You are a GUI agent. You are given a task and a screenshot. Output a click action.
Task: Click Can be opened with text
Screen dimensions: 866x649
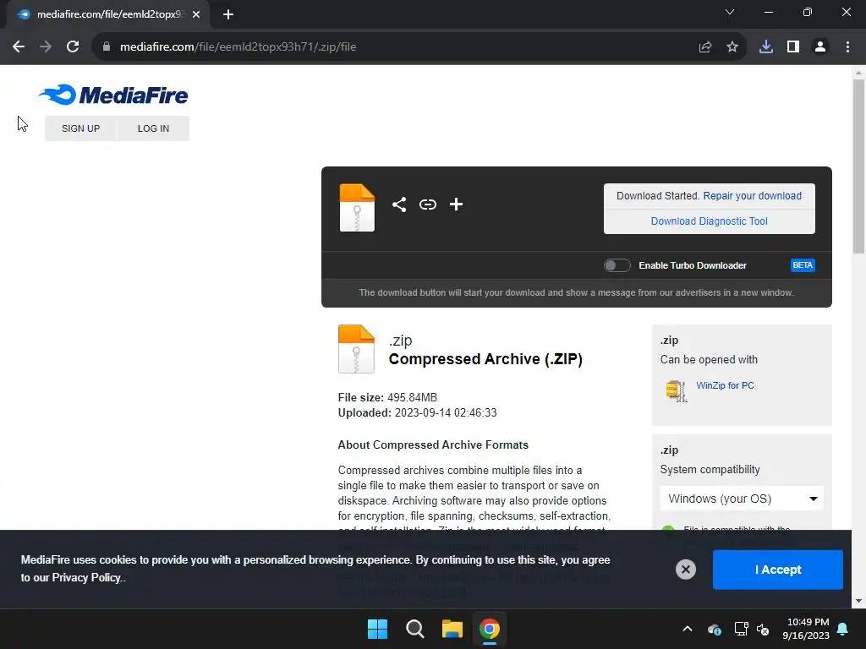pyautogui.click(x=709, y=360)
